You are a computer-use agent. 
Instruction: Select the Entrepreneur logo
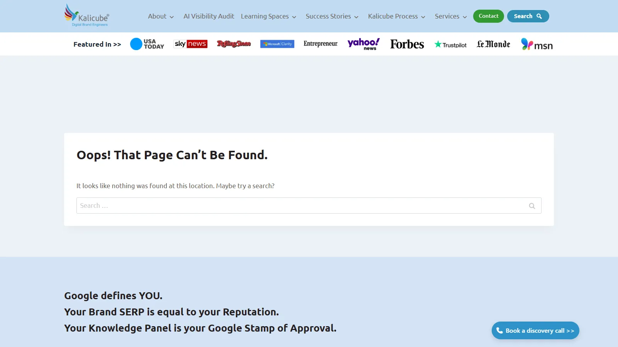pos(320,44)
